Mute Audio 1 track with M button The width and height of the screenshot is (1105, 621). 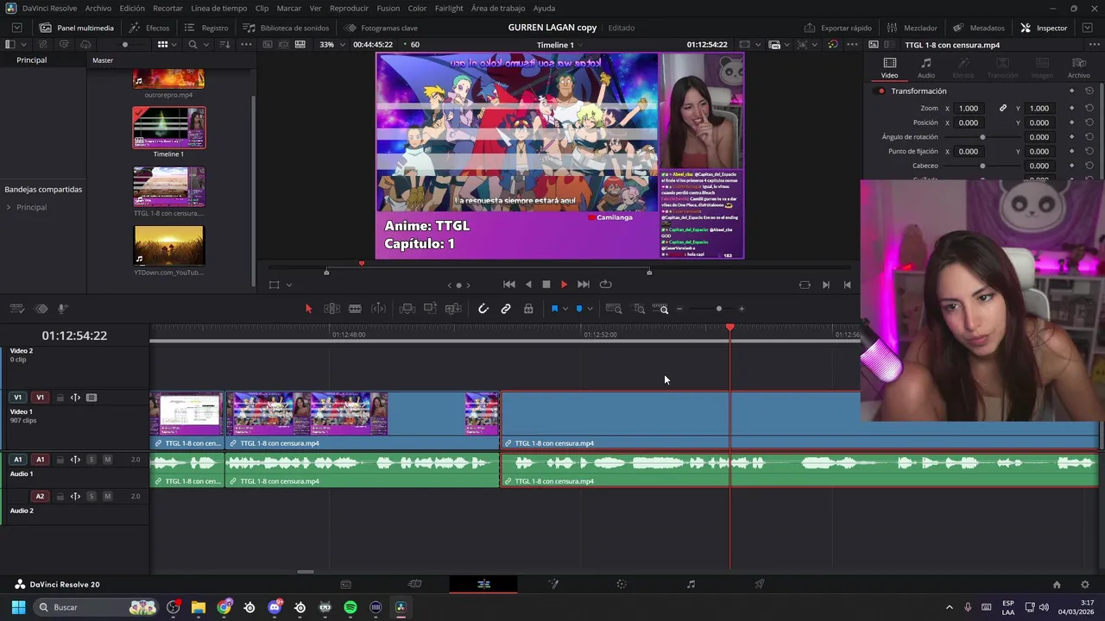(x=107, y=460)
